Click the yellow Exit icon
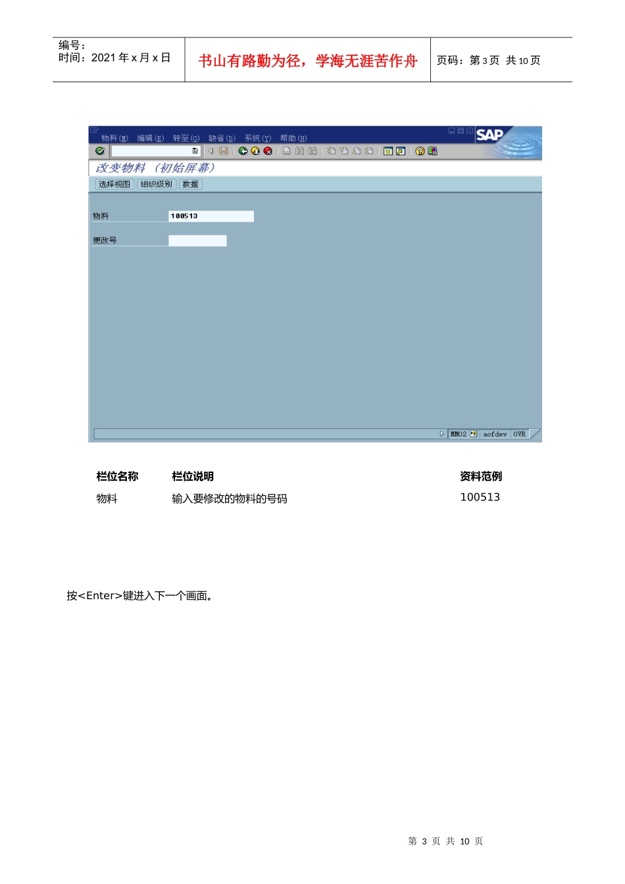The height and width of the screenshot is (884, 625). click(255, 151)
